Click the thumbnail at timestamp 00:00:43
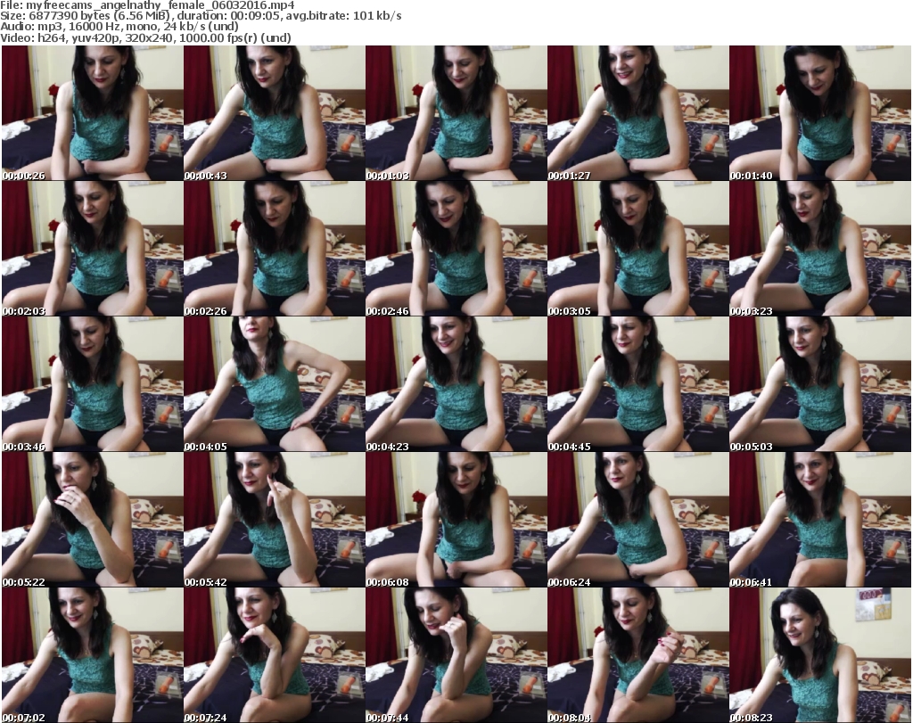Viewport: 913px width, 723px height. (x=275, y=113)
